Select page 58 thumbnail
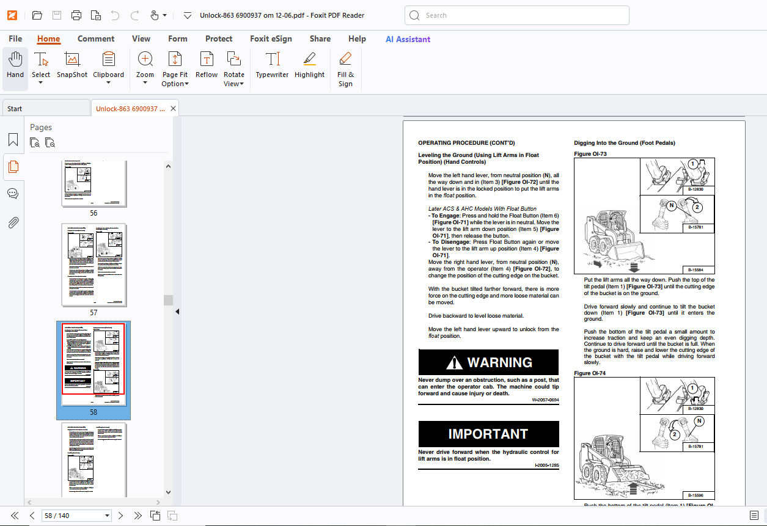 click(94, 364)
